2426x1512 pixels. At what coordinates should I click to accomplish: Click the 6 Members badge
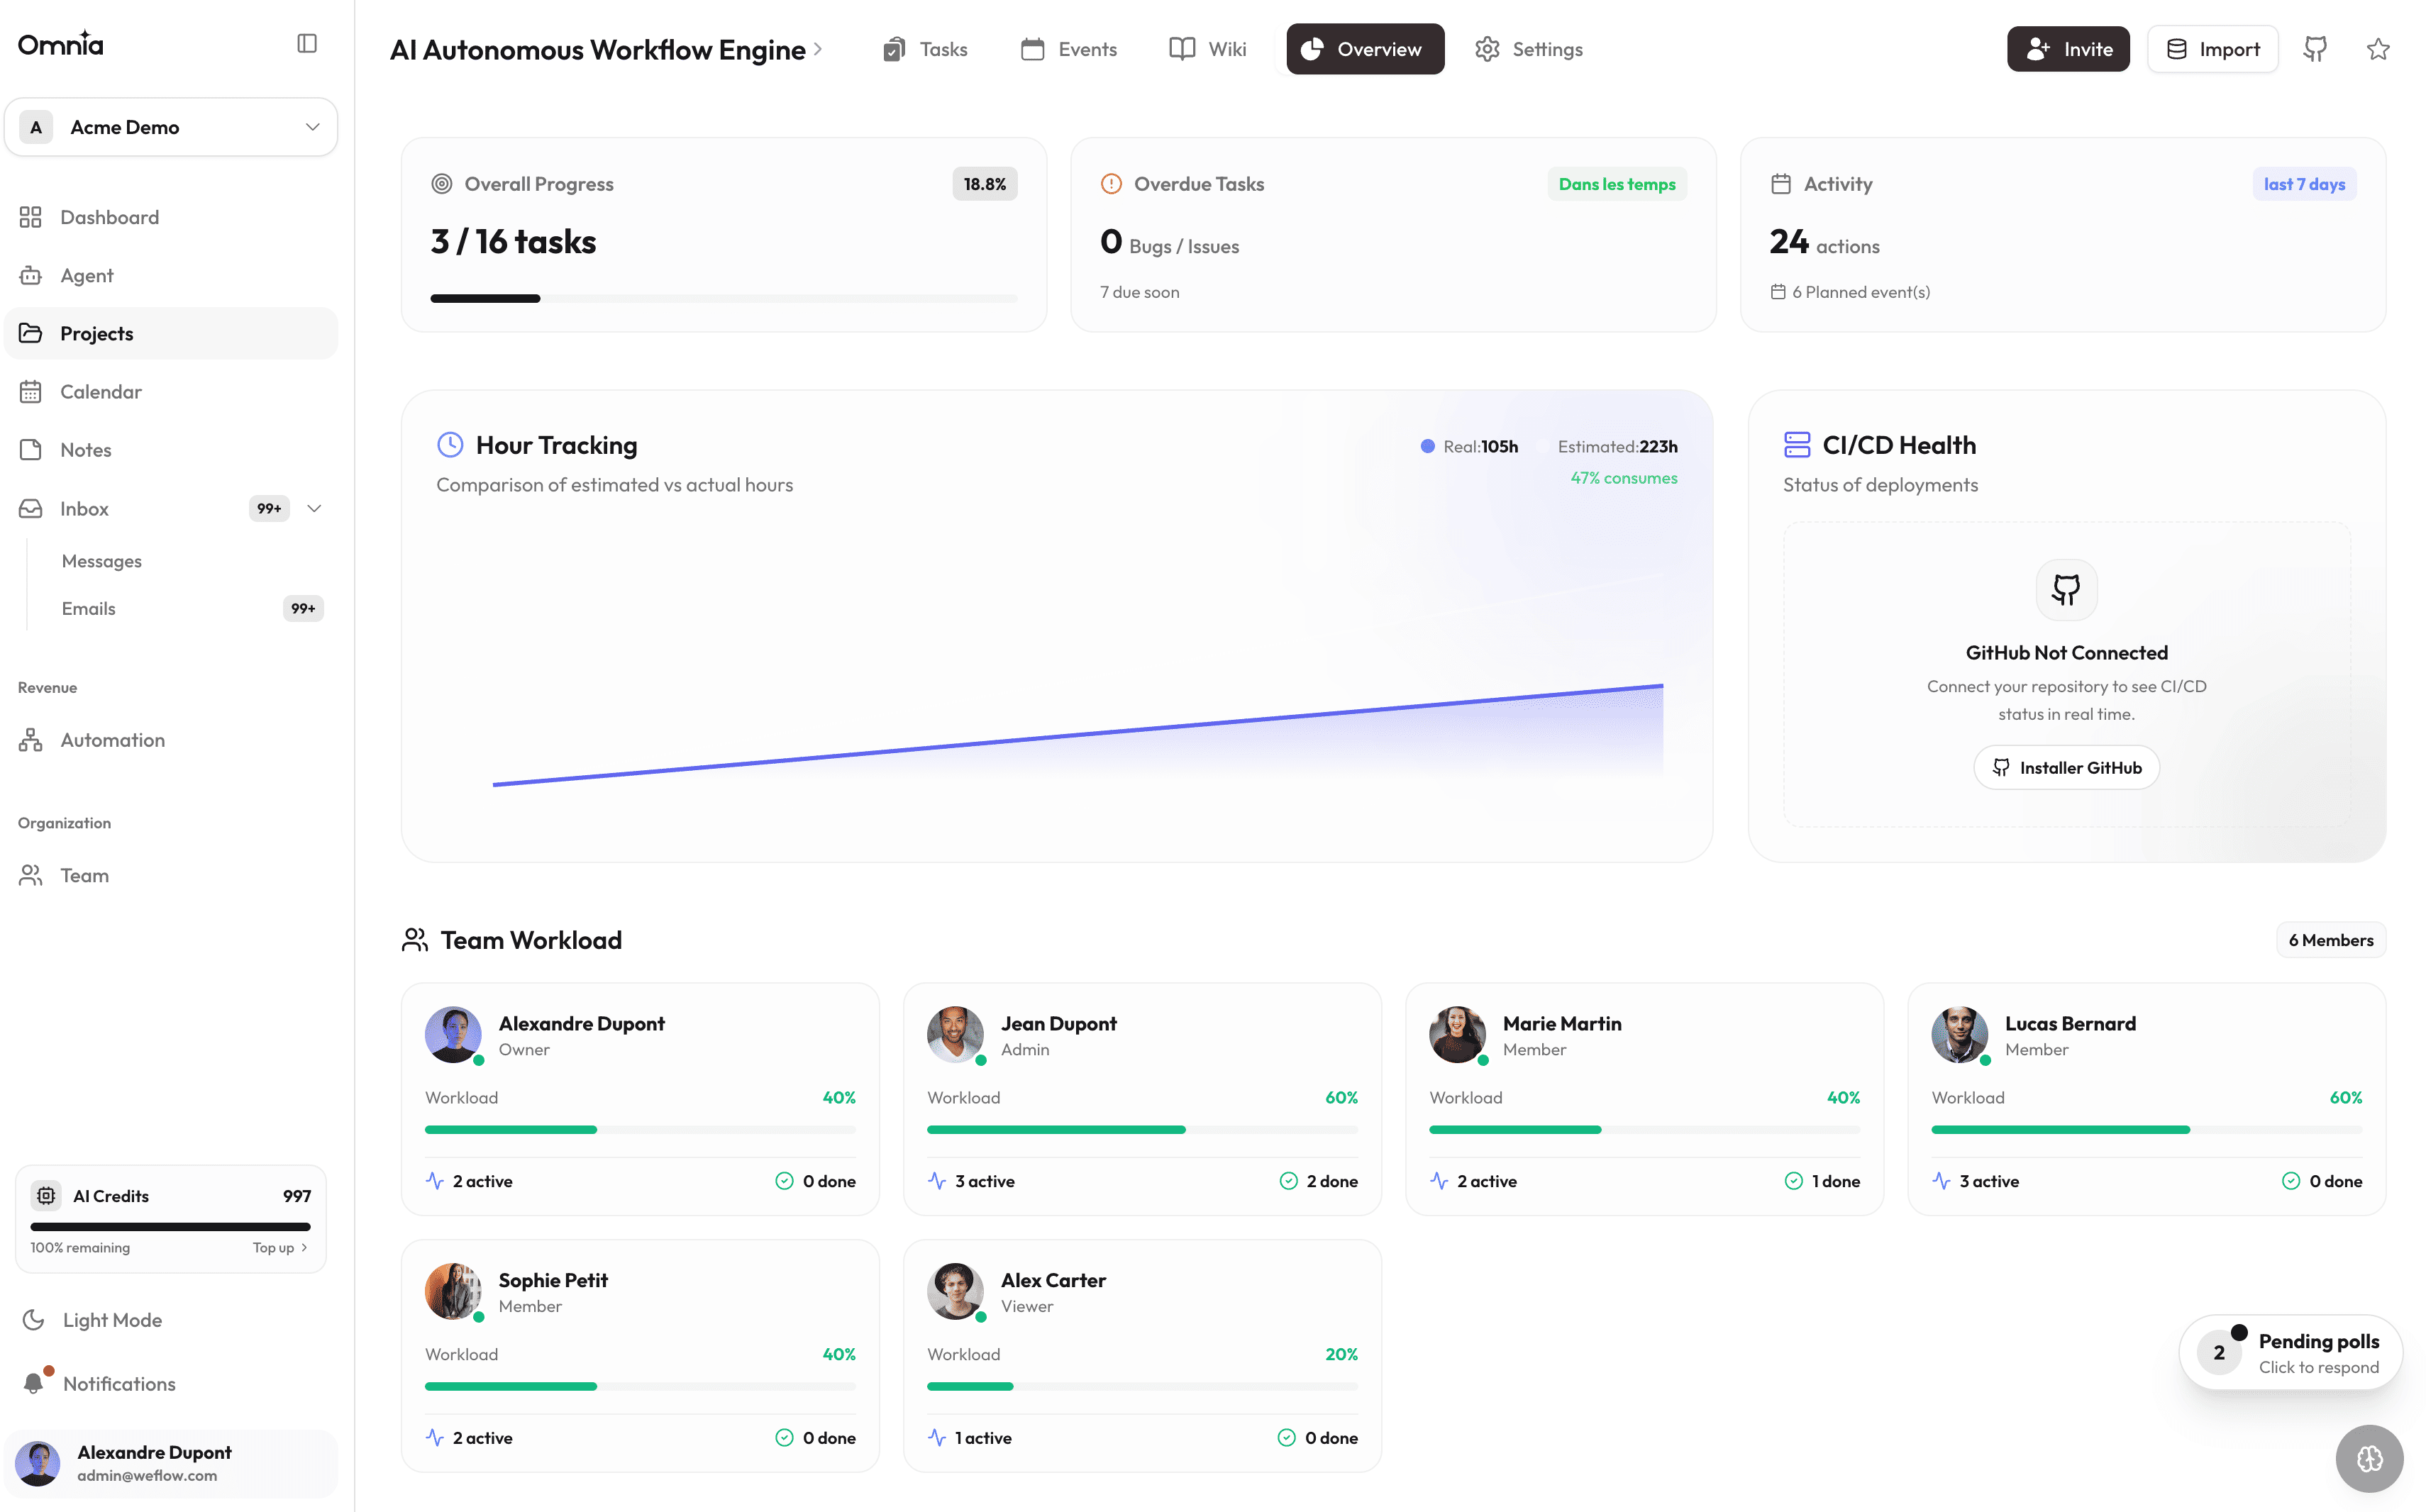(2330, 940)
